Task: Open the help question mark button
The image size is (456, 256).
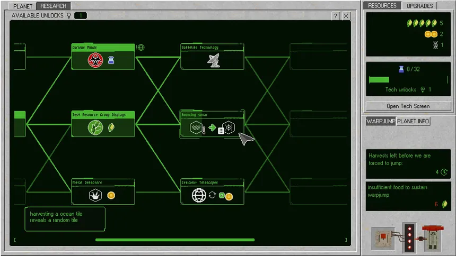Action: coord(336,16)
